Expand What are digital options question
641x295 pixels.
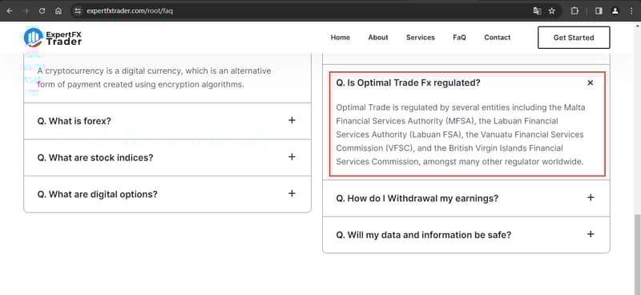pos(167,194)
